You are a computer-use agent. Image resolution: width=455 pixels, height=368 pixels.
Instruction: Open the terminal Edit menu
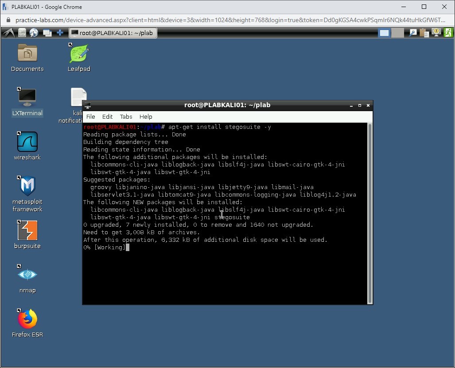point(107,116)
